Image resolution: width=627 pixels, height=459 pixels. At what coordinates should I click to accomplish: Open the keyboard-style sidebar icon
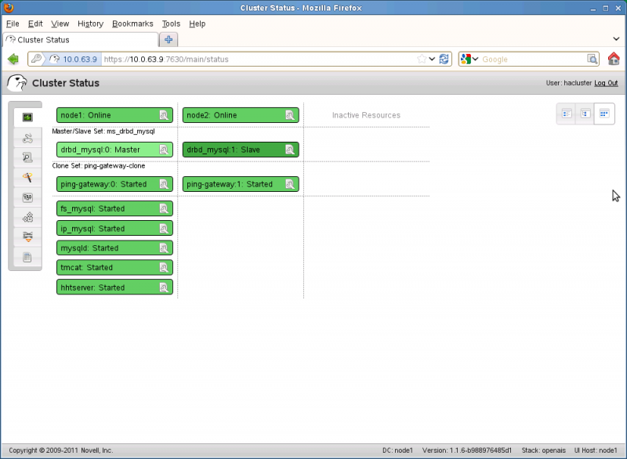pos(27,197)
